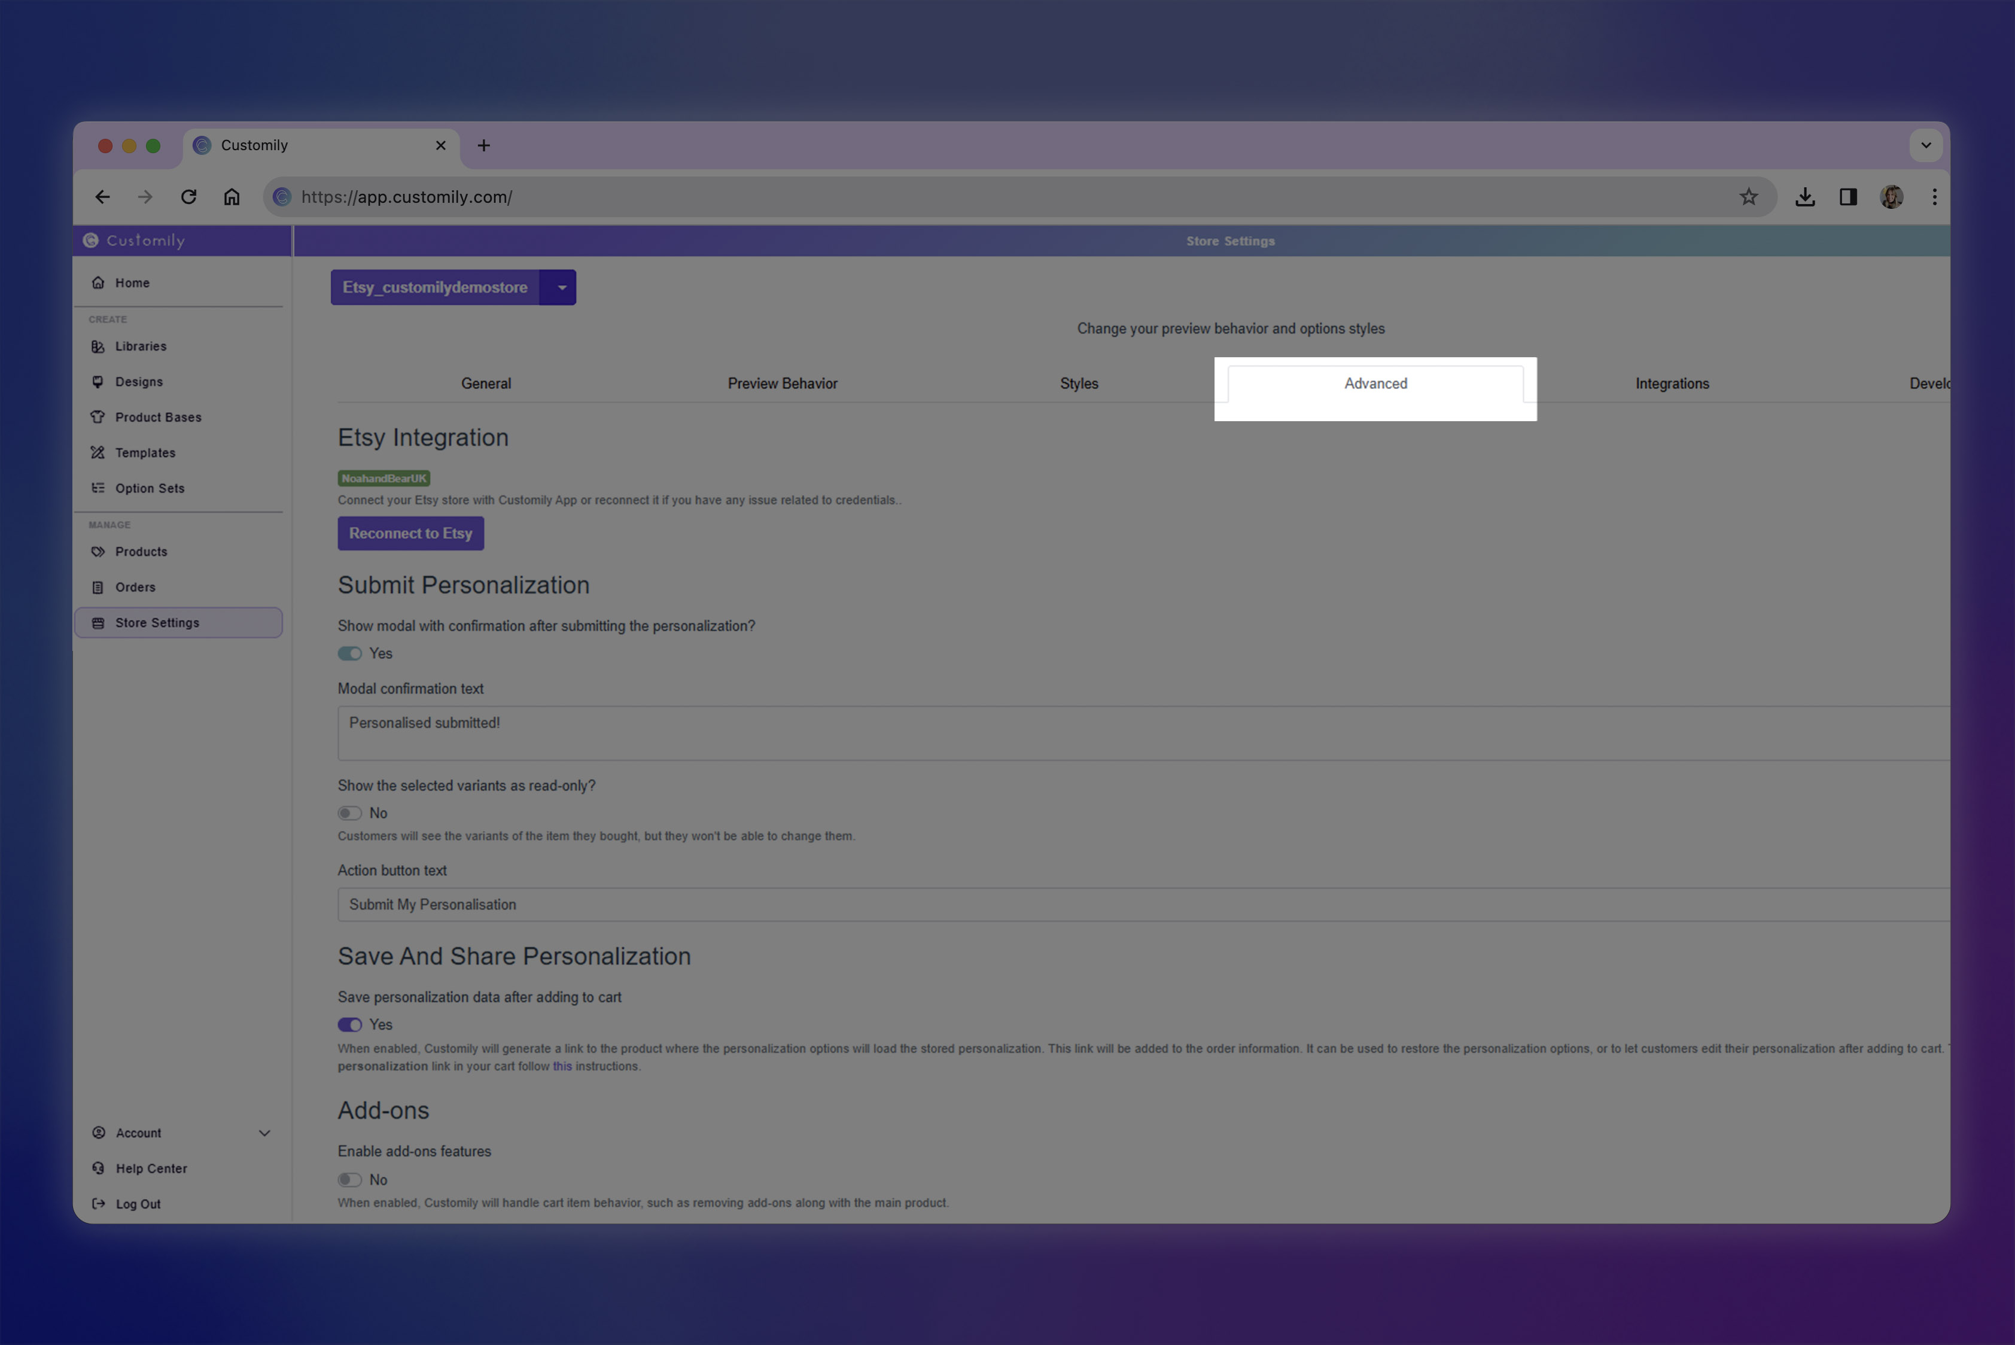Open the browser profile avatar
Viewport: 2015px width, 1345px height.
[x=1892, y=197]
